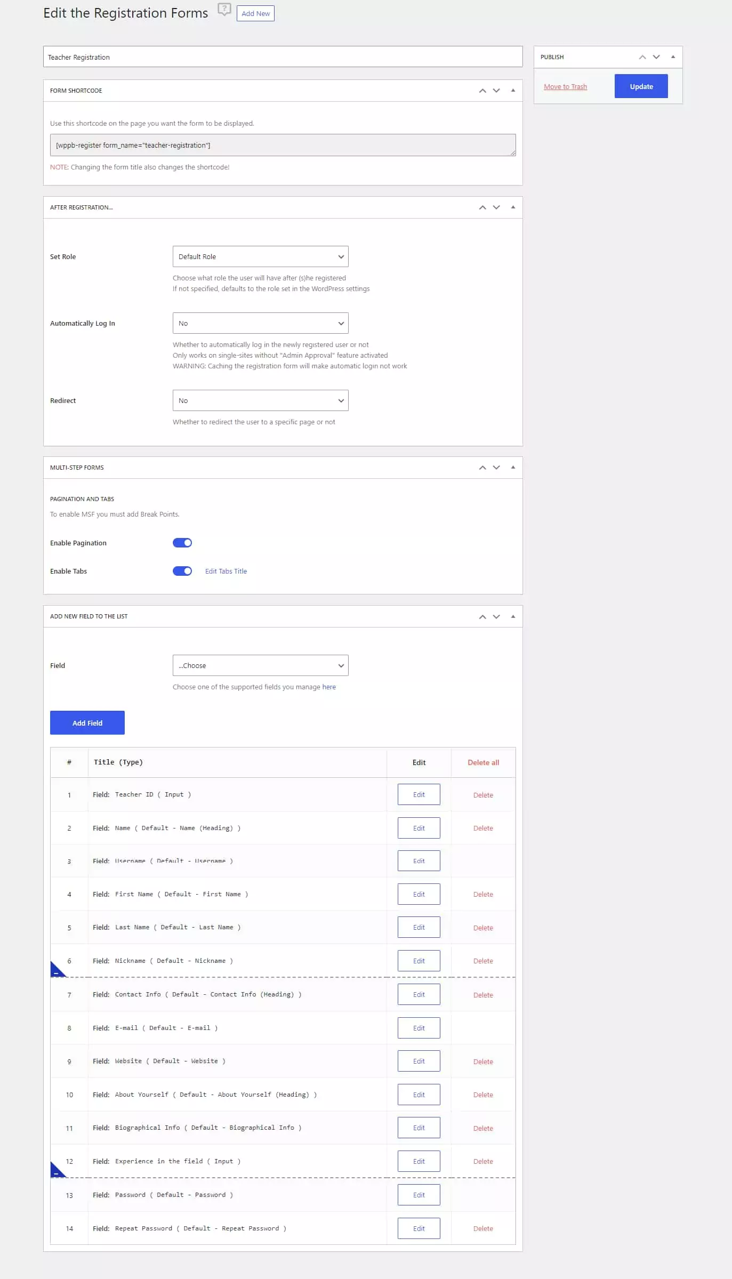Toggle Enable Pagination switch

[182, 543]
